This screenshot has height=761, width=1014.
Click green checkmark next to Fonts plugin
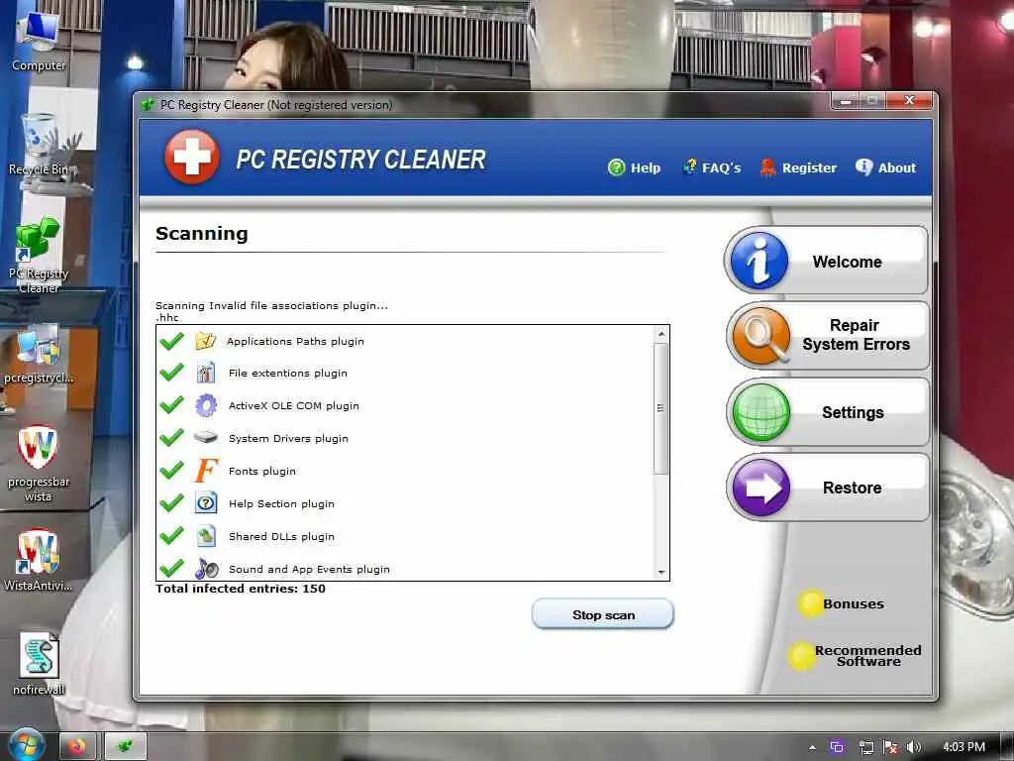(171, 471)
